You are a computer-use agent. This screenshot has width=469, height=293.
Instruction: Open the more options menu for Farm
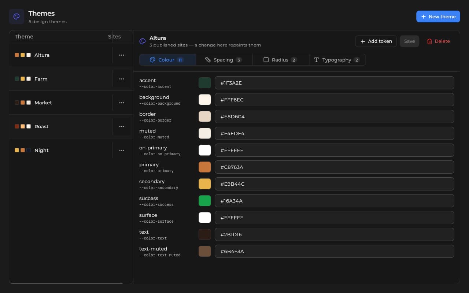click(122, 79)
